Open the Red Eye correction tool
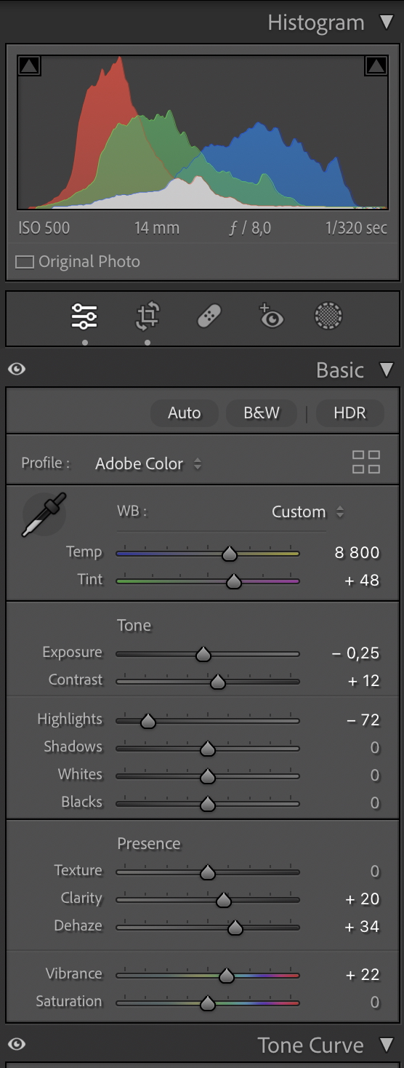Viewport: 404px width, 1068px height. pos(270,316)
